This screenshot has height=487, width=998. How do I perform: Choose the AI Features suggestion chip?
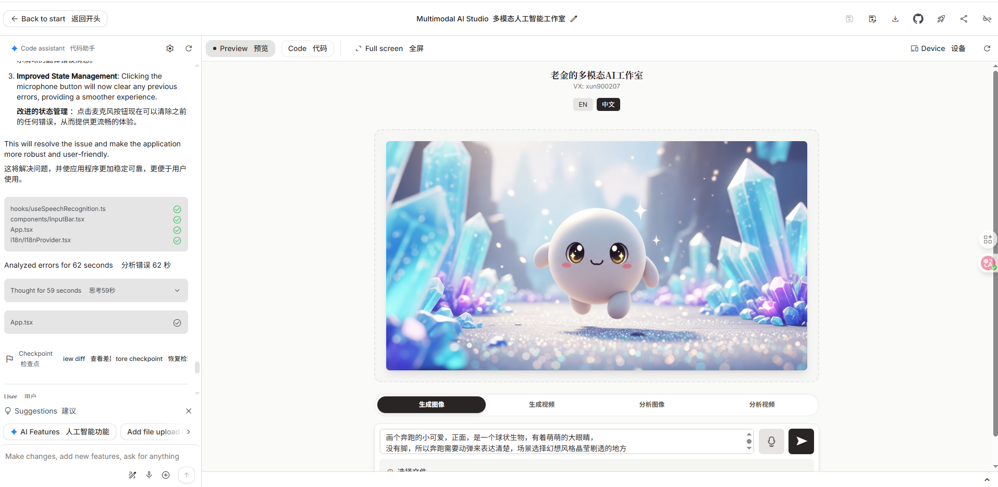click(60, 432)
